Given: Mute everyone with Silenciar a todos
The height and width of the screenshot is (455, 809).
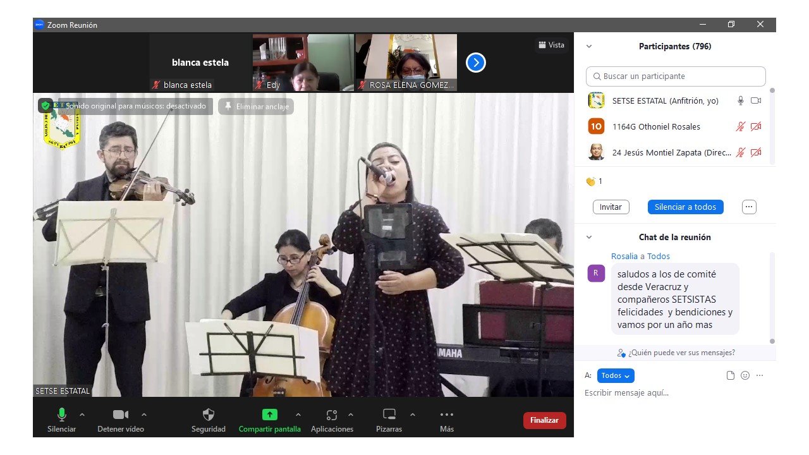Looking at the screenshot, I should (x=685, y=207).
